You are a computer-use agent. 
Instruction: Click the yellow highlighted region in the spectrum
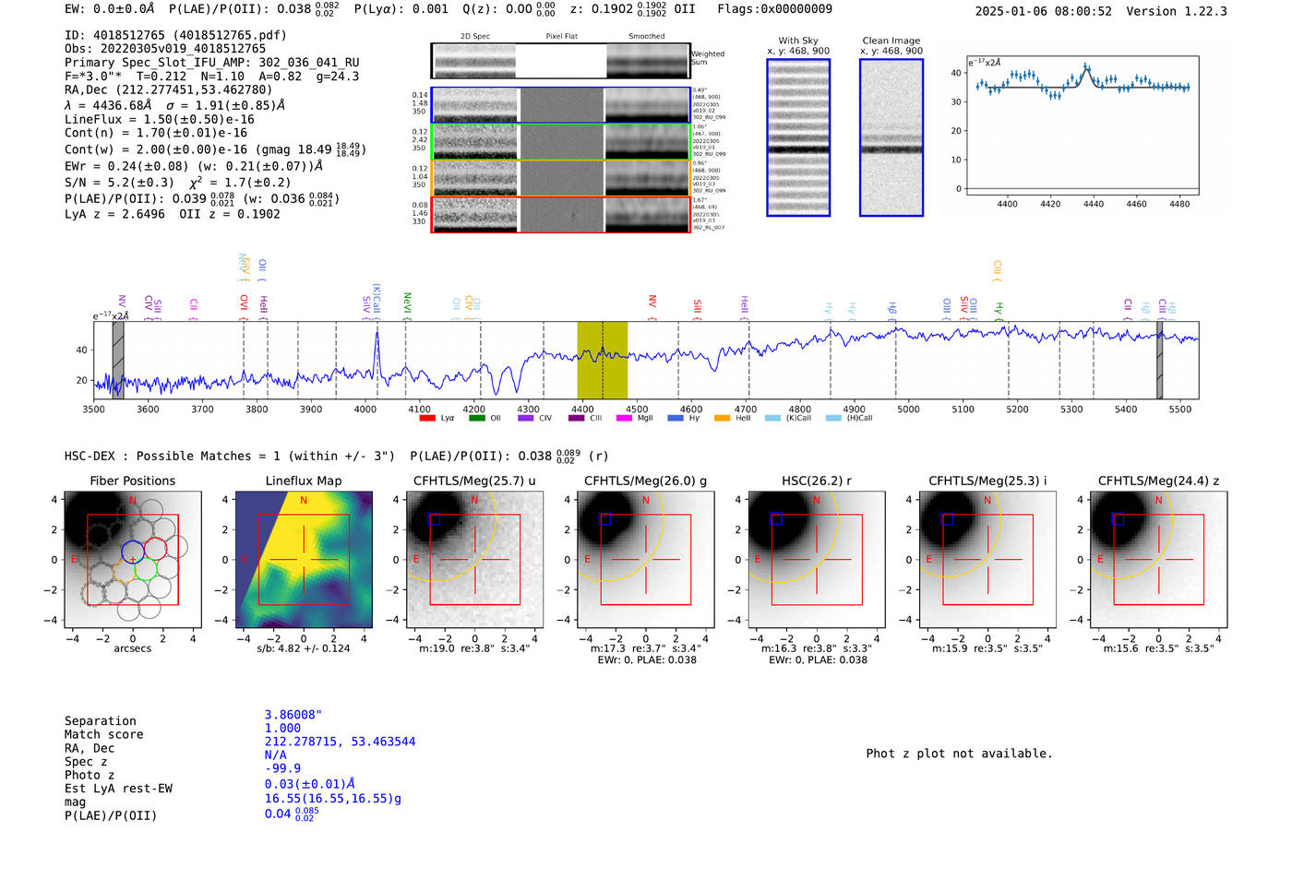(603, 360)
